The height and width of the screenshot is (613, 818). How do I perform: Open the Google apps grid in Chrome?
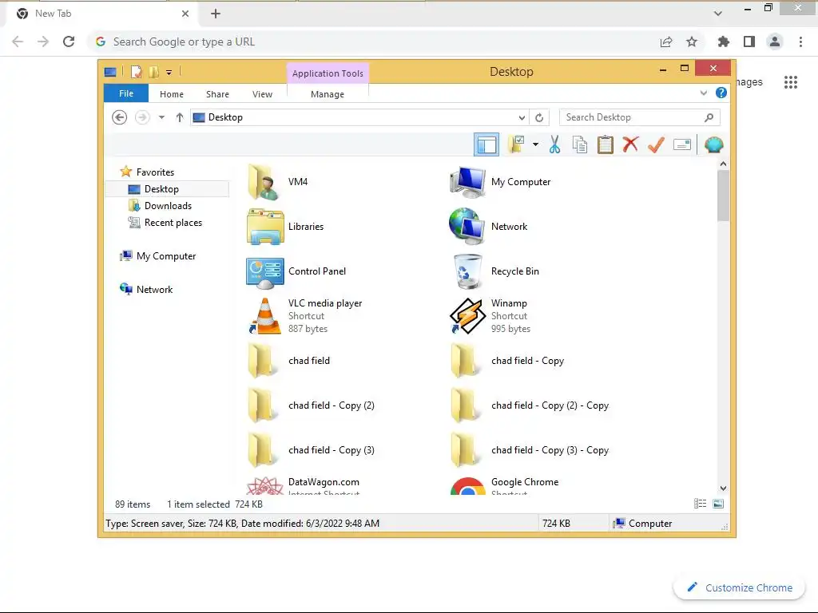pyautogui.click(x=791, y=82)
